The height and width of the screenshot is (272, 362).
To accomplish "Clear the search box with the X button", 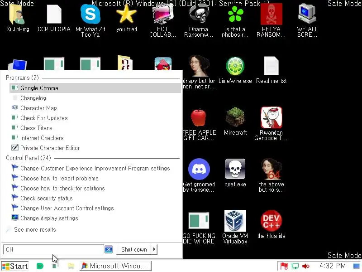I will pyautogui.click(x=109, y=249).
